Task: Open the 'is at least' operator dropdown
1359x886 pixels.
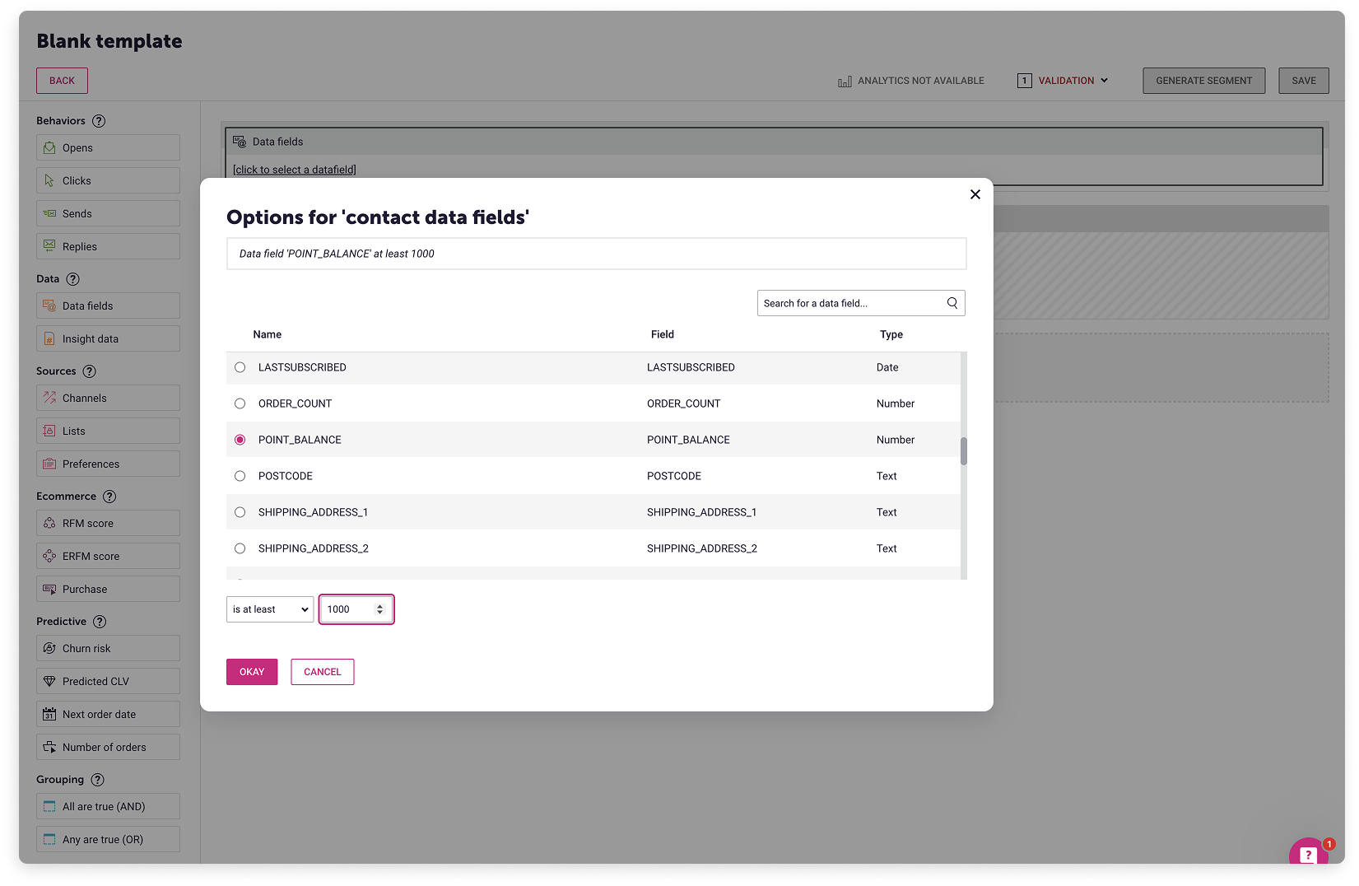Action: coord(270,609)
